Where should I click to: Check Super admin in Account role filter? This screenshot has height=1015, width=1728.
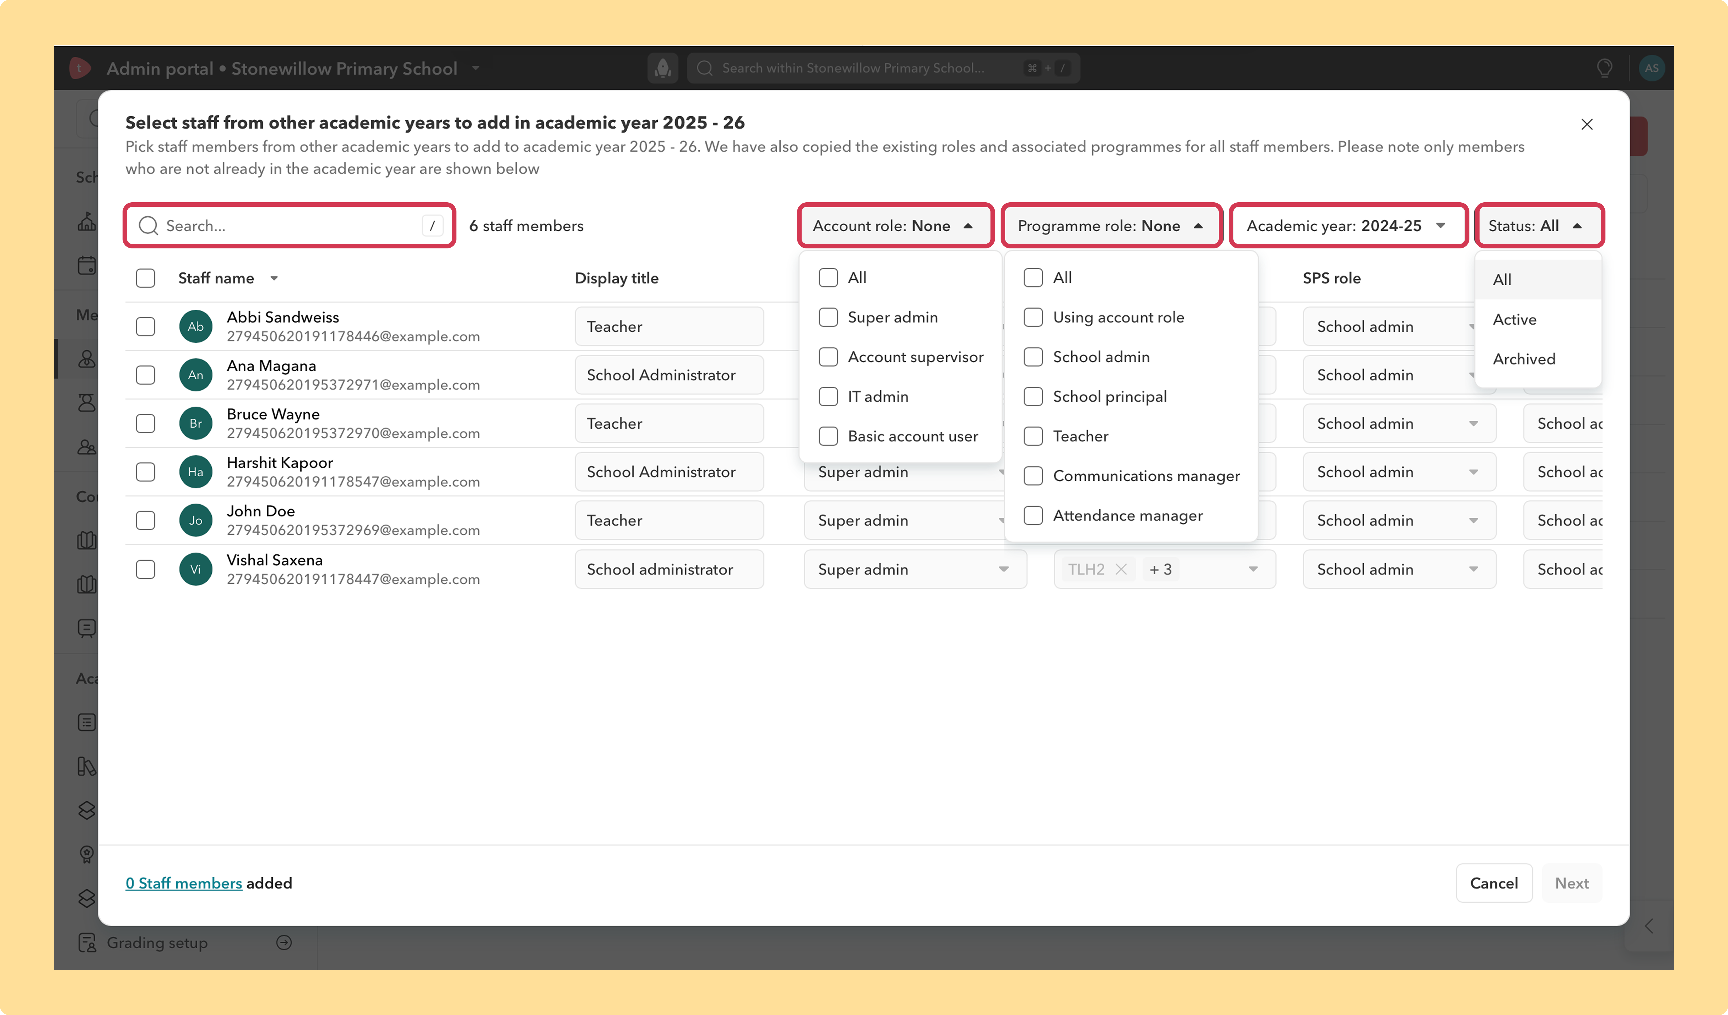tap(828, 317)
